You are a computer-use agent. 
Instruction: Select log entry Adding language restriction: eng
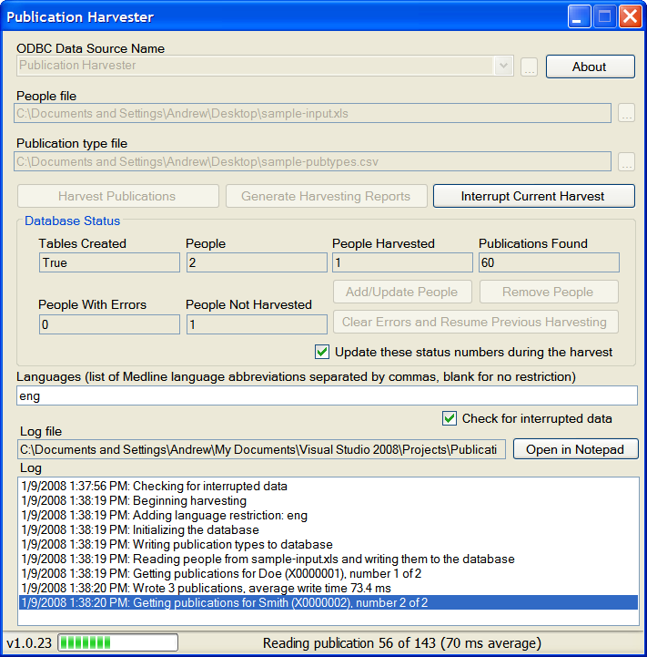tap(329, 516)
